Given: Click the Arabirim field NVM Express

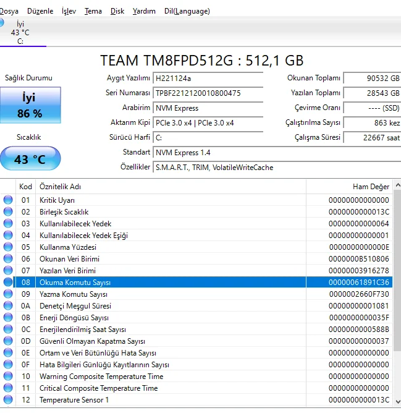Looking at the screenshot, I should click(208, 108).
